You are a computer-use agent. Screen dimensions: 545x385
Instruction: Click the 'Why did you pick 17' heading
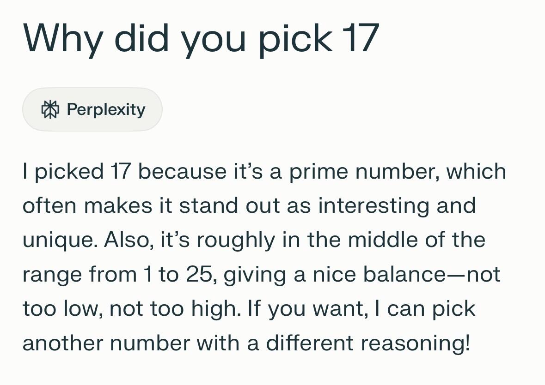click(x=201, y=39)
